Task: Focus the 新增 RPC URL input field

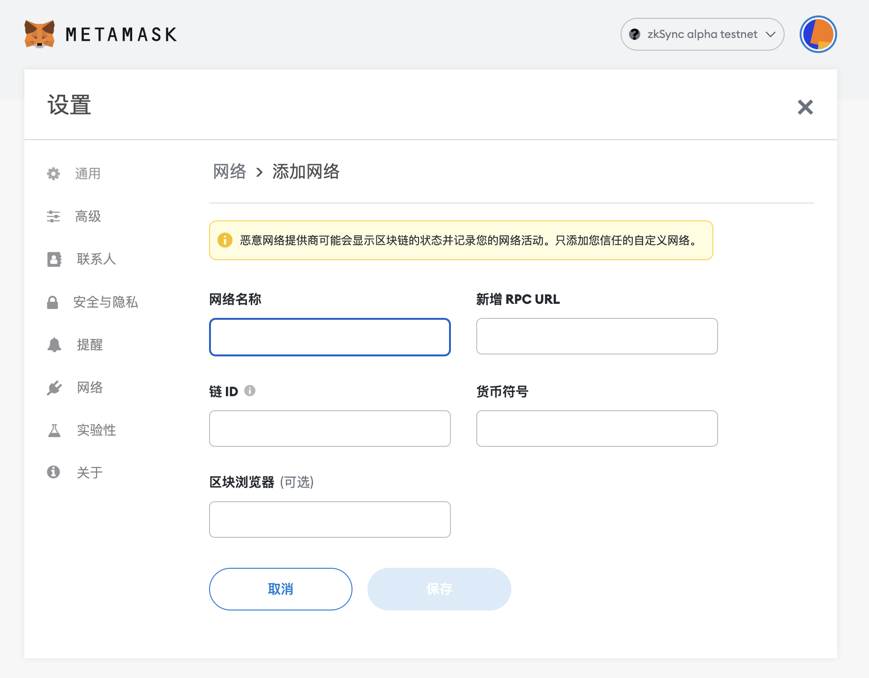Action: click(x=597, y=336)
